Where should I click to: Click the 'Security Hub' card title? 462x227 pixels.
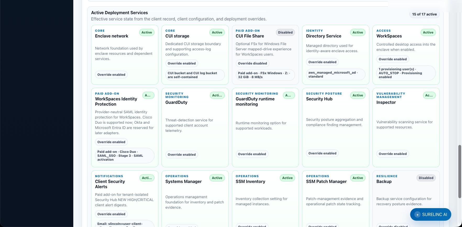coord(319,99)
